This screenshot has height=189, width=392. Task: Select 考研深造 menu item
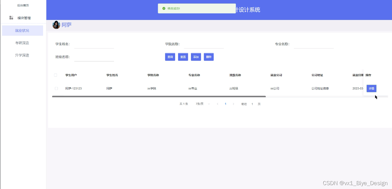coord(22,43)
